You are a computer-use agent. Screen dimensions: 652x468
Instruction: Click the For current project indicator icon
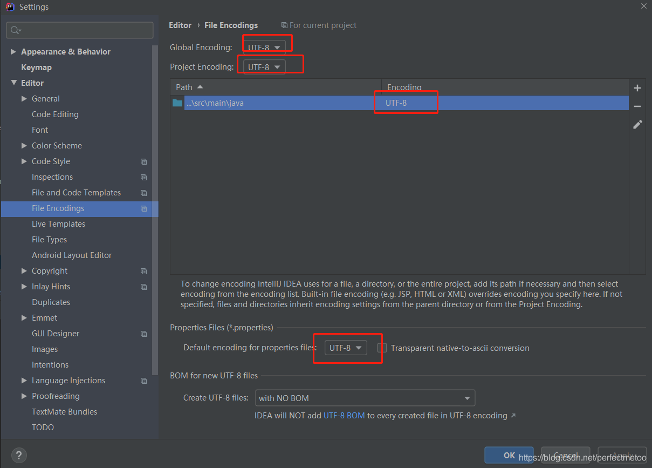(284, 25)
